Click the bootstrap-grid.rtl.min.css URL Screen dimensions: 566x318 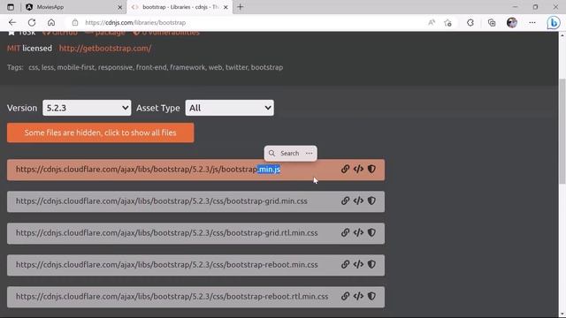coord(167,232)
